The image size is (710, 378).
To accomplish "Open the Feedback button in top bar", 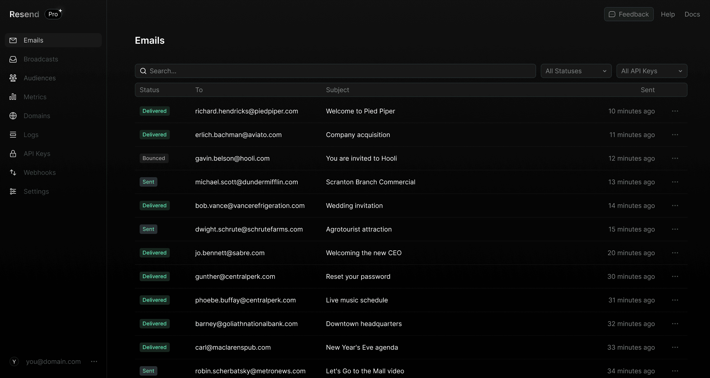I will (629, 14).
